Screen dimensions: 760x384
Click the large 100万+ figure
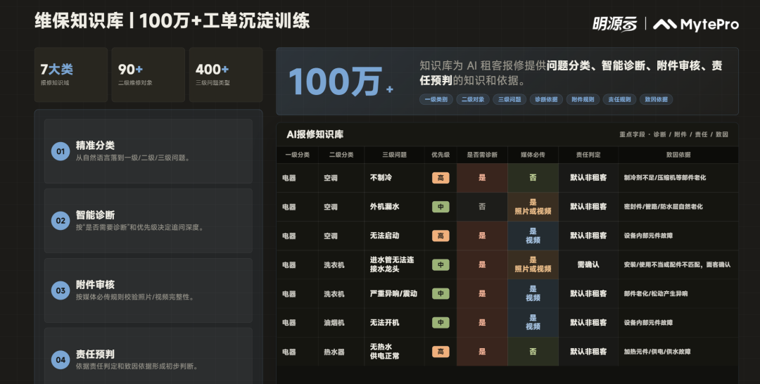click(341, 82)
